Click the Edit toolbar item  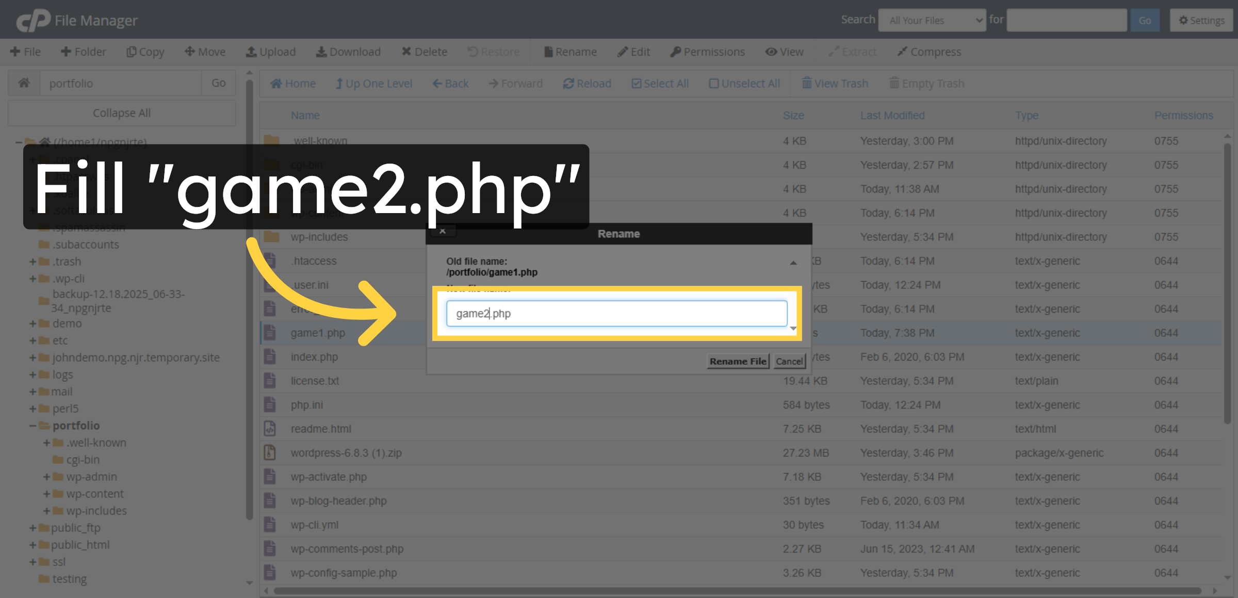point(633,52)
